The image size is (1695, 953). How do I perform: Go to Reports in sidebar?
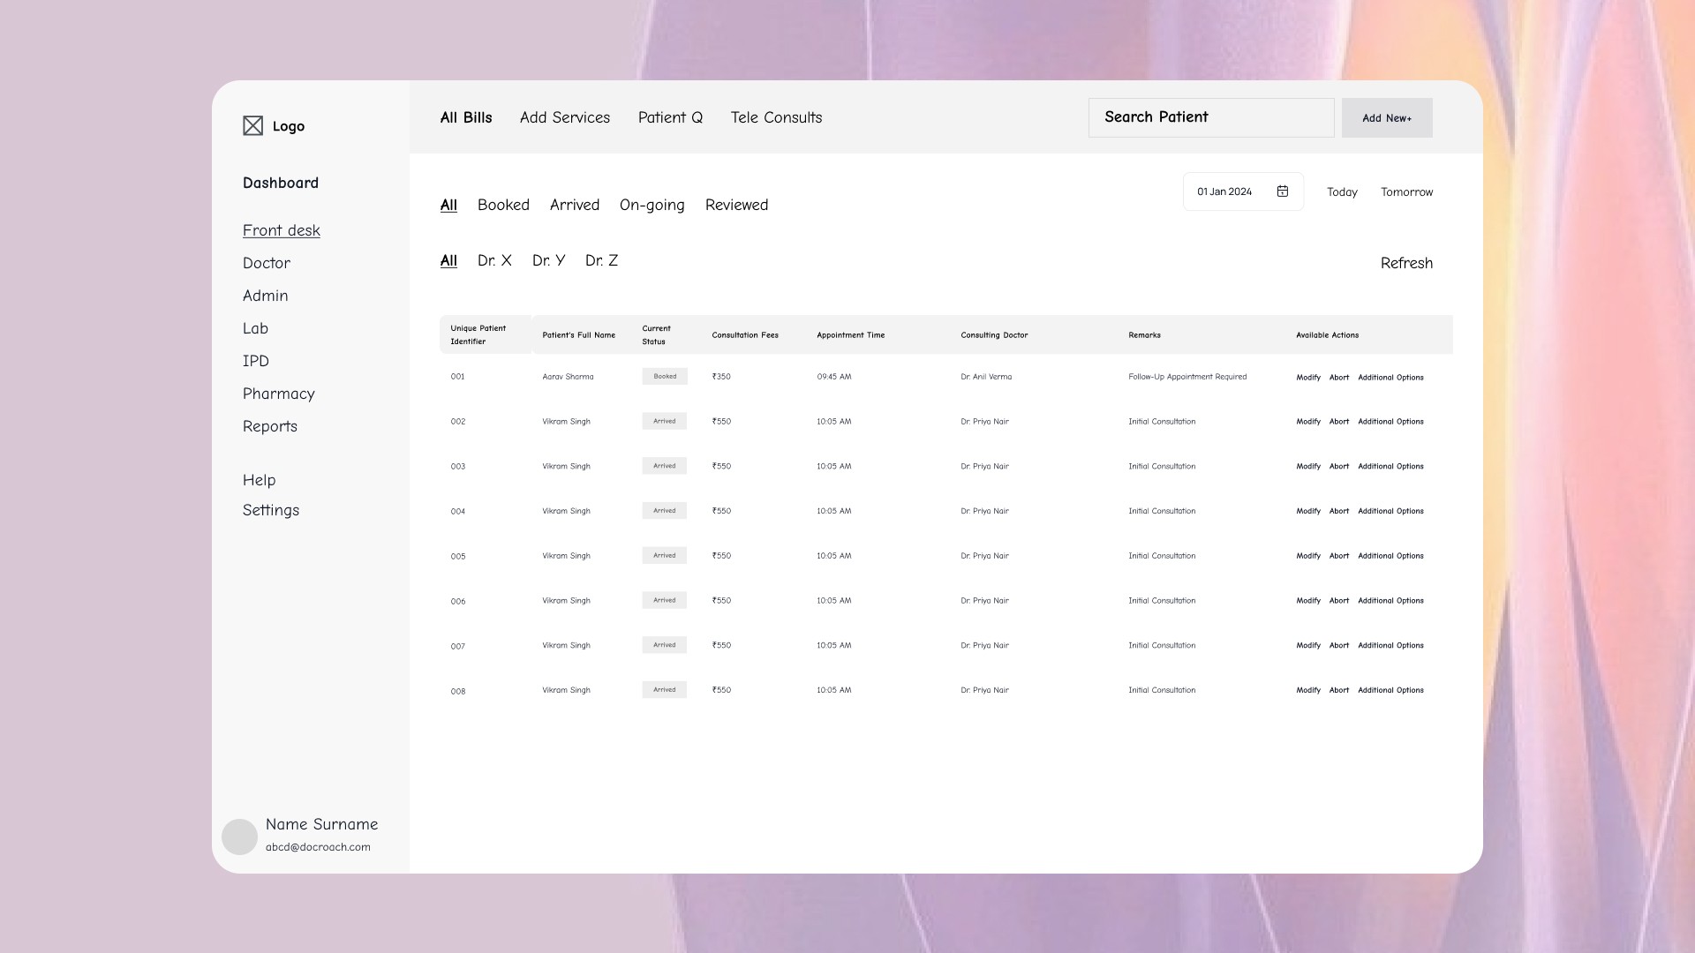[270, 426]
